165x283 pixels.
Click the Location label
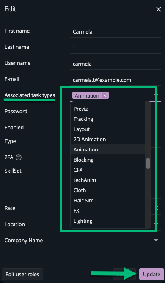[15, 224]
